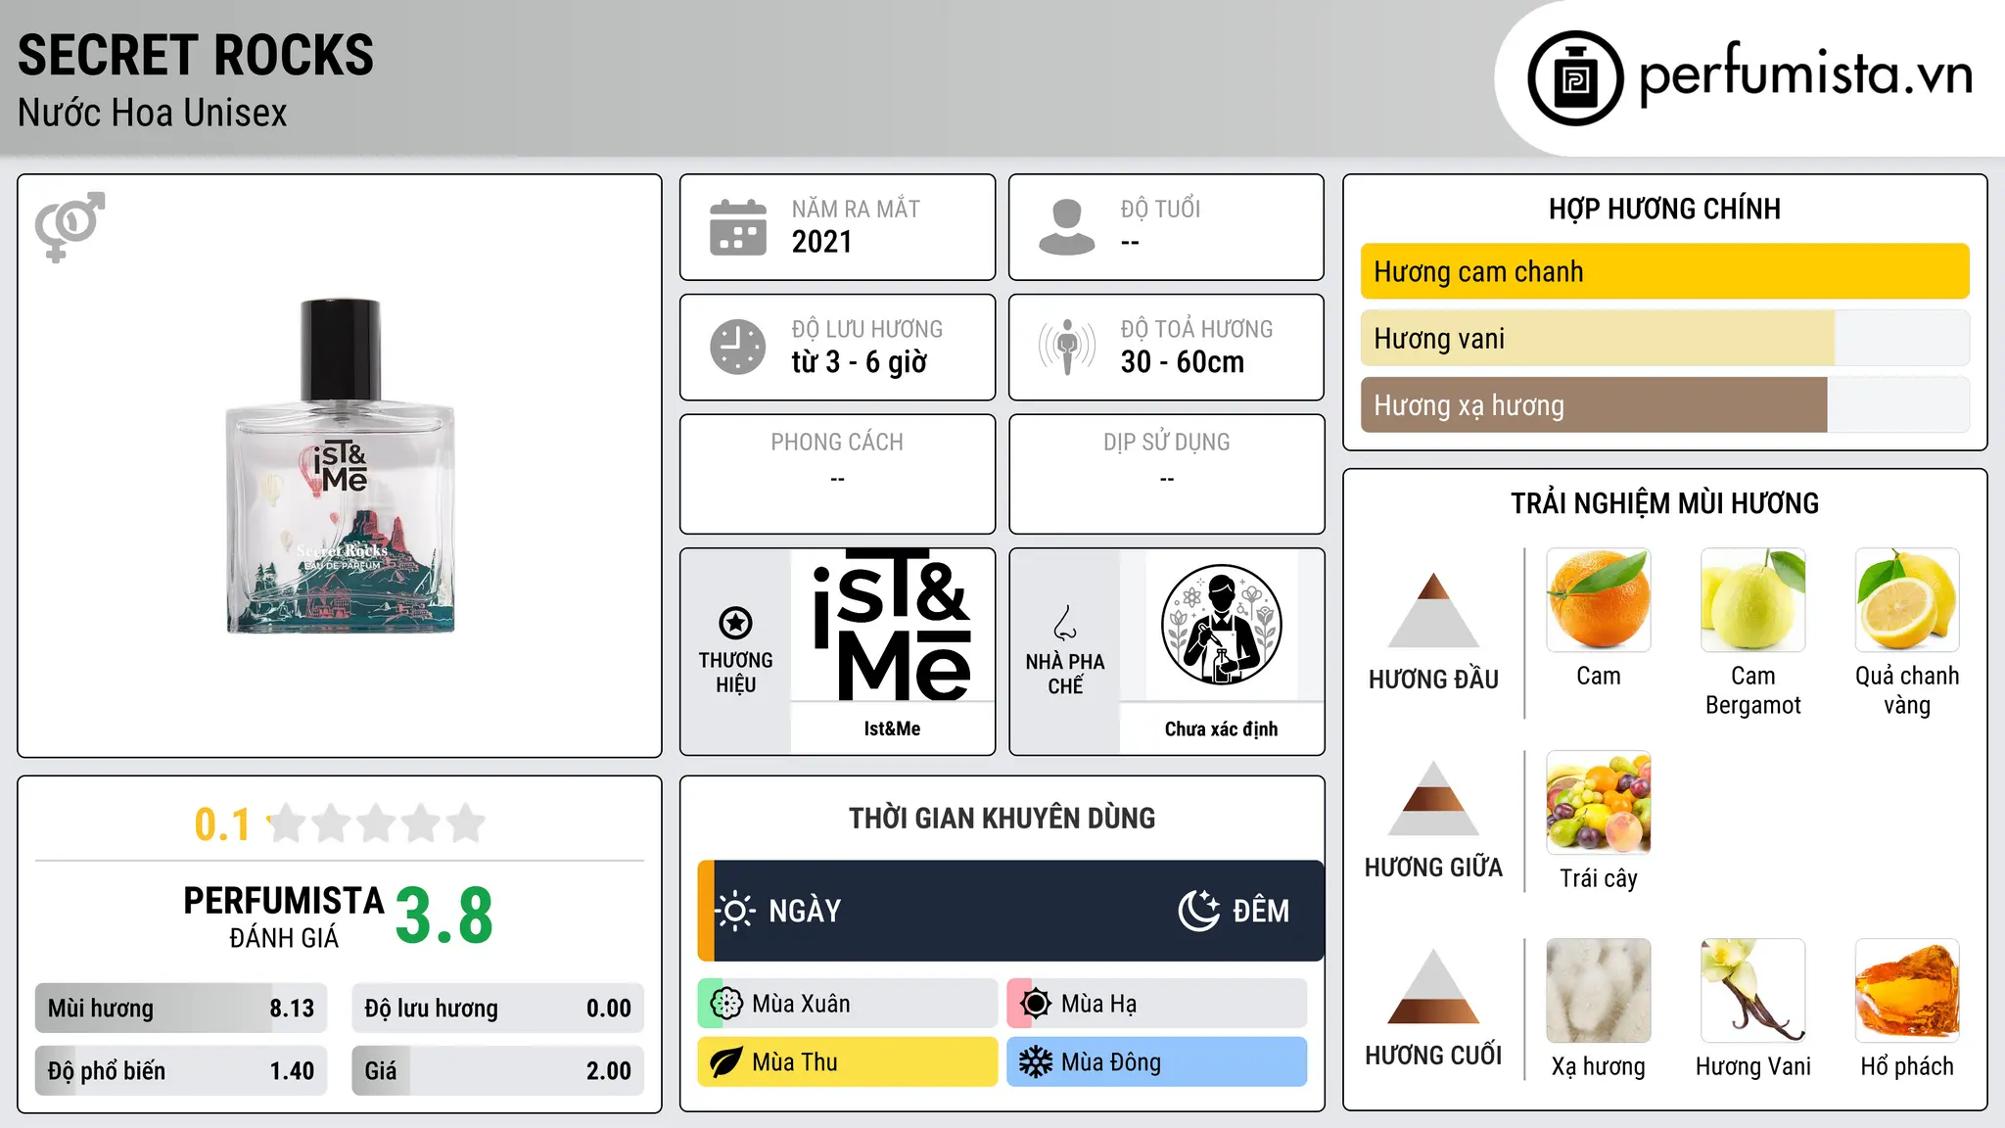The image size is (2005, 1128).
Task: Click the Hương đầu pyramid icon
Action: tap(1433, 609)
